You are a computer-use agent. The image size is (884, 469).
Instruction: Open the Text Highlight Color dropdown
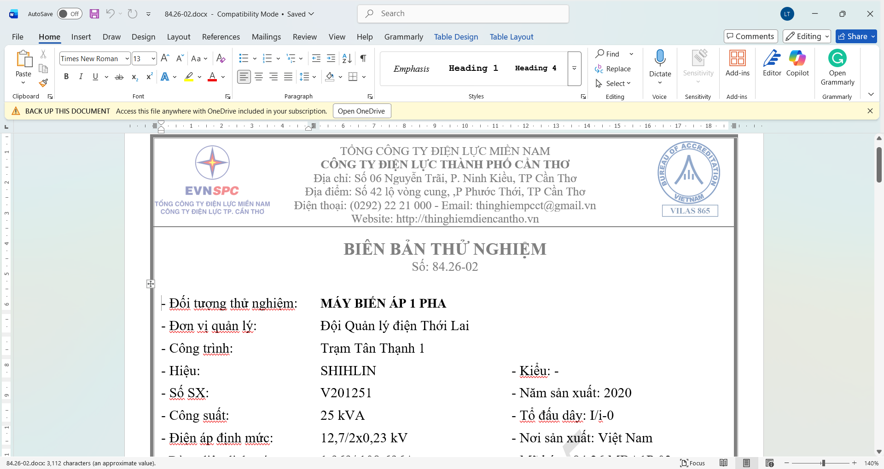click(199, 77)
